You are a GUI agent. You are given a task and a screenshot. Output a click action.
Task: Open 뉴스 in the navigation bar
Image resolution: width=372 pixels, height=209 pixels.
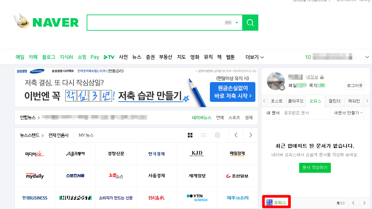[137, 57]
